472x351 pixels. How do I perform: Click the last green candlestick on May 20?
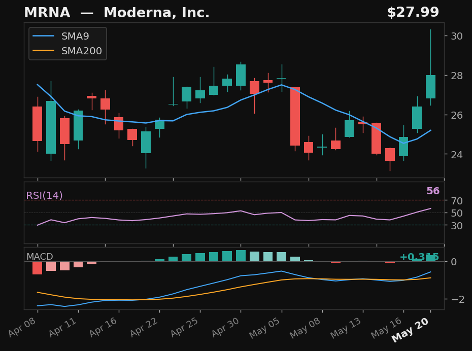(430, 87)
